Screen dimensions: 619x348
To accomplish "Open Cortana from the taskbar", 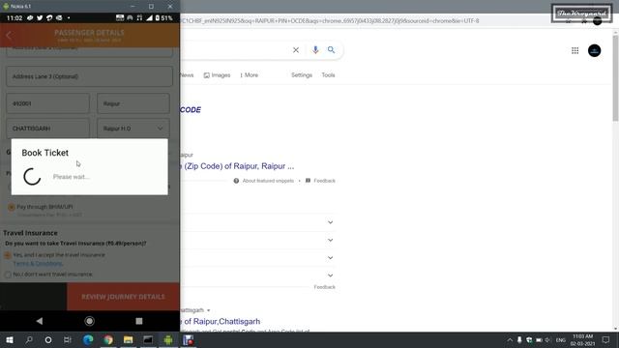I will [48, 339].
